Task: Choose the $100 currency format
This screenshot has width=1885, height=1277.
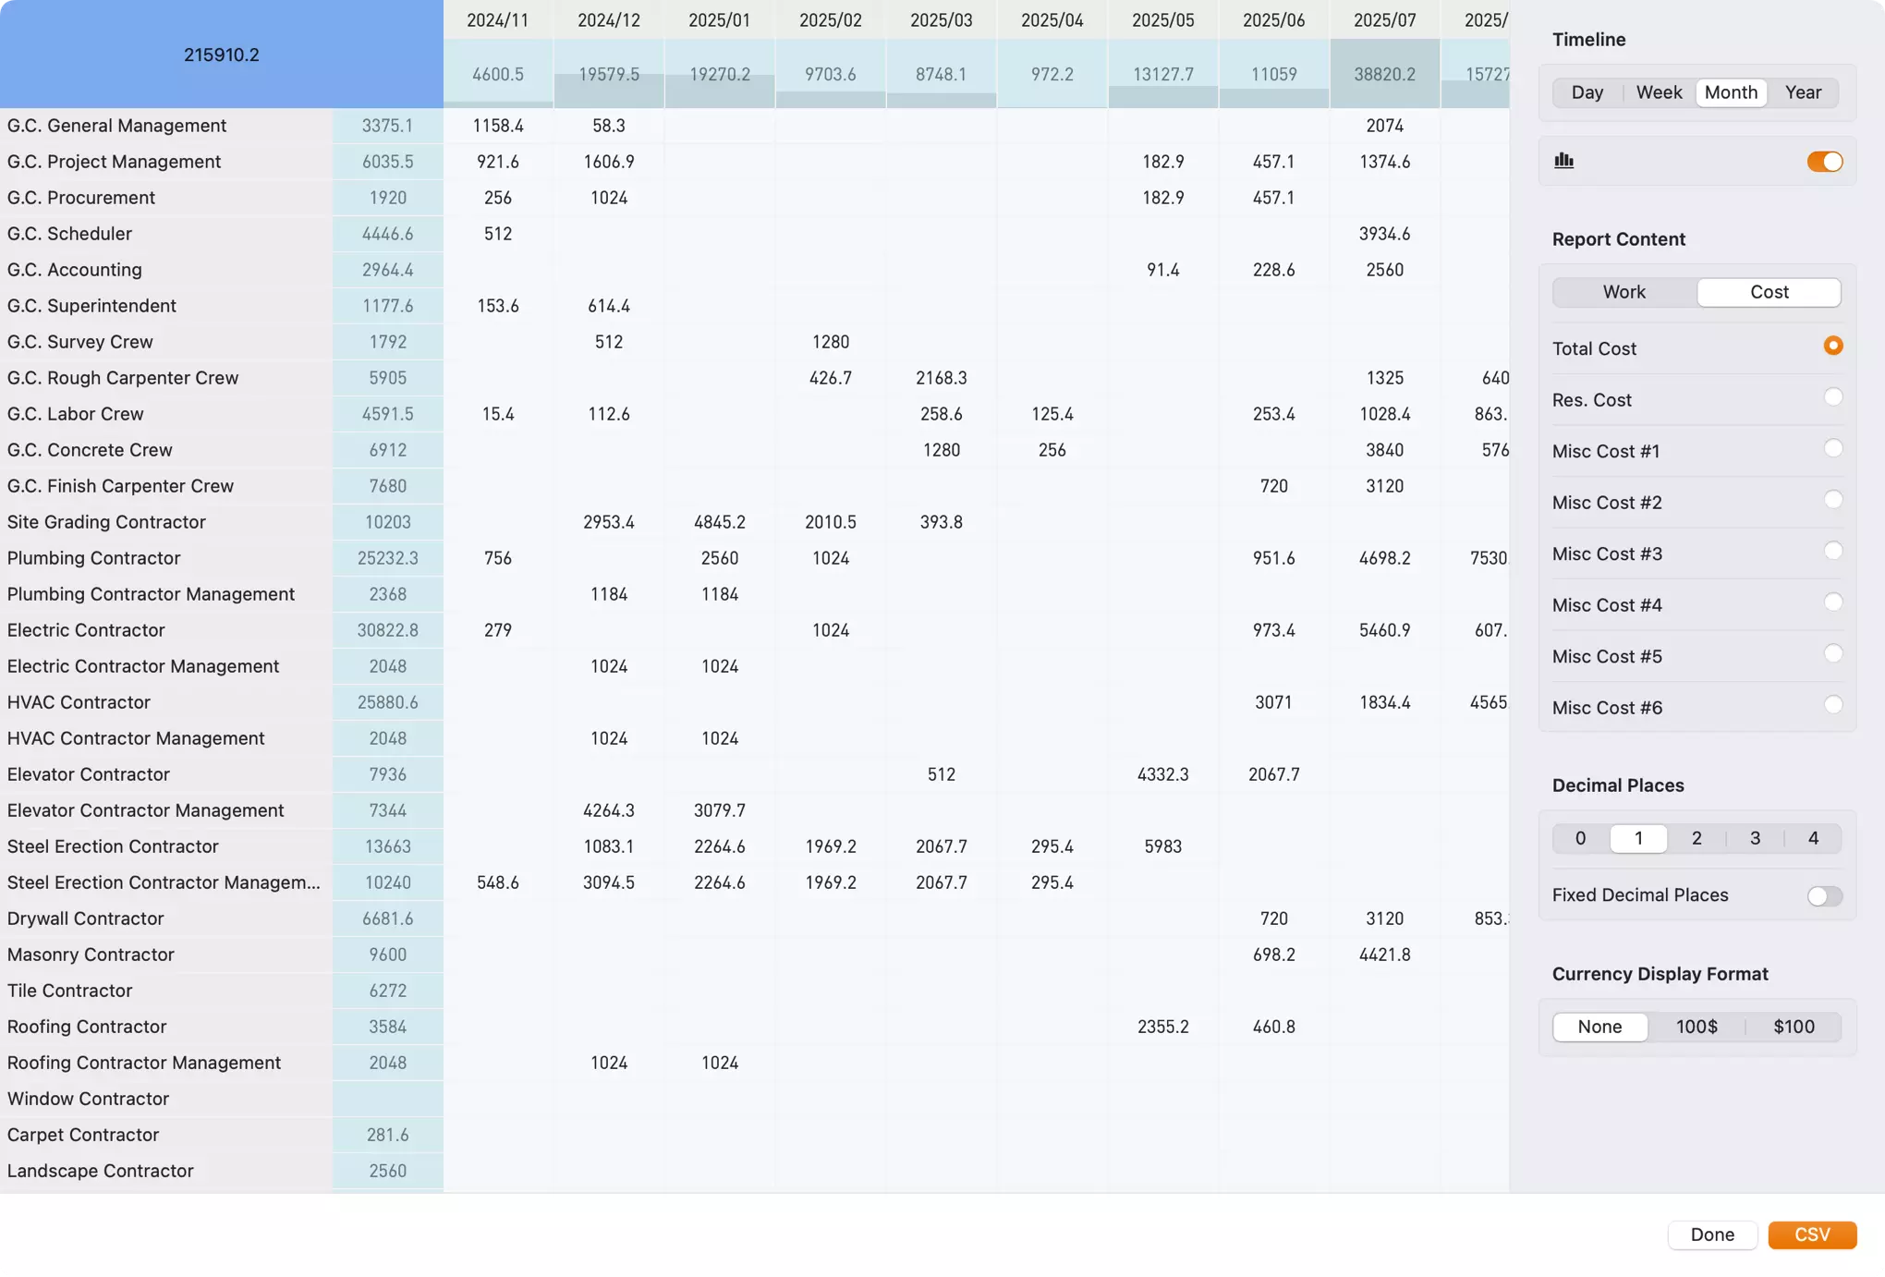Action: 1792,1026
